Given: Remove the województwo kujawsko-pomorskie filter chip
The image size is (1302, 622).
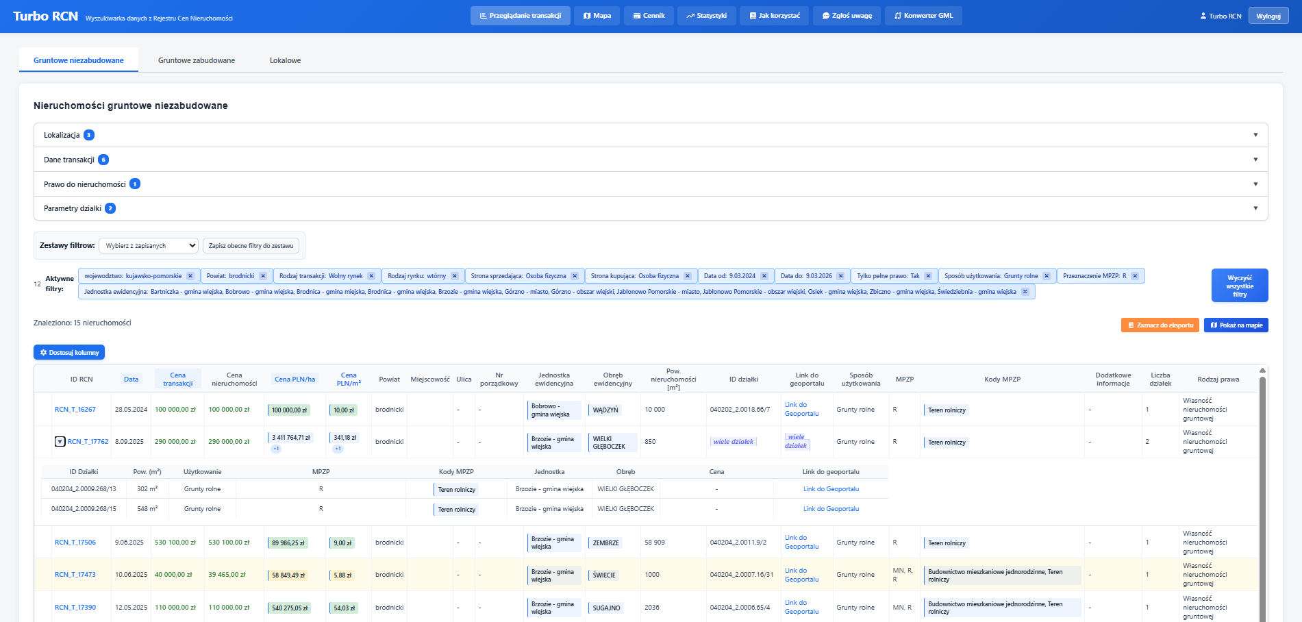Looking at the screenshot, I should click(x=190, y=276).
